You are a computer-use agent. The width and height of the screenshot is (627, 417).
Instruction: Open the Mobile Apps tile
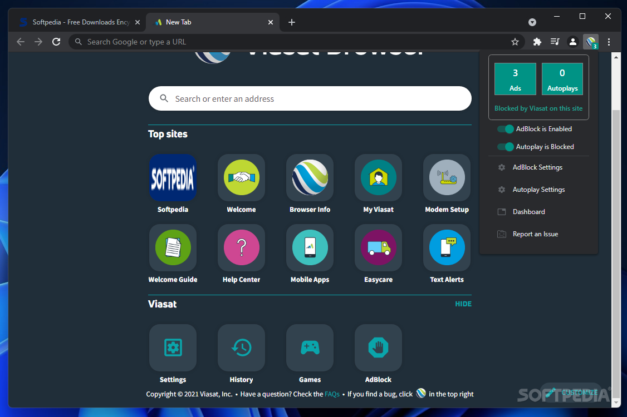click(310, 247)
